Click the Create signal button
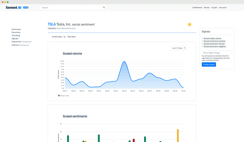Screen dimensions: 244x142 pos(209,65)
